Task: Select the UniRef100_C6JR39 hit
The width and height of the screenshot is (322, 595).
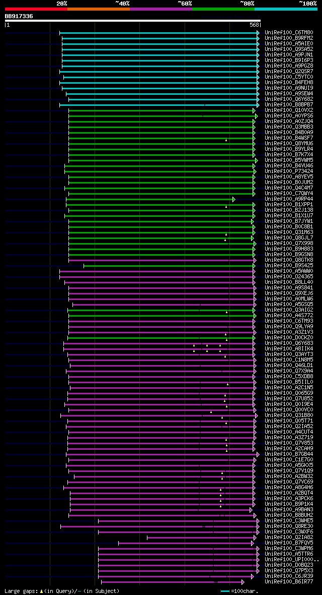Action: 289,576
